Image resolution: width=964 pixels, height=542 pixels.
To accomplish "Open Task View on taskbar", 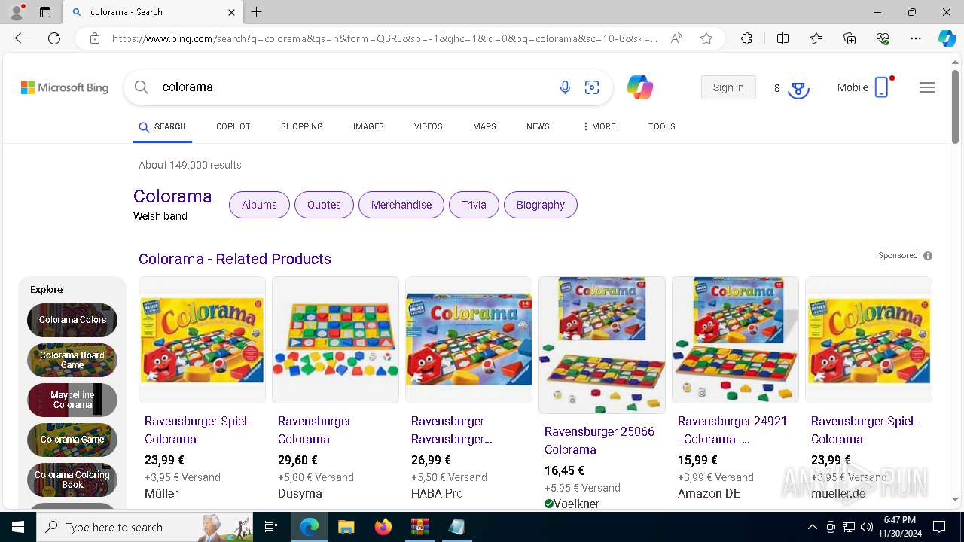I will click(x=271, y=527).
